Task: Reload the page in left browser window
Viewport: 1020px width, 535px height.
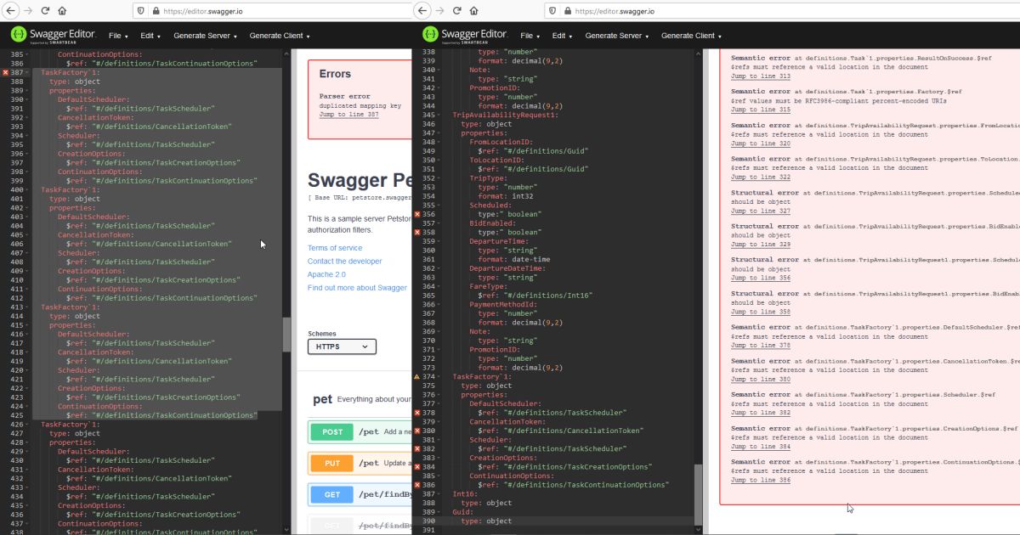Action: click(45, 11)
